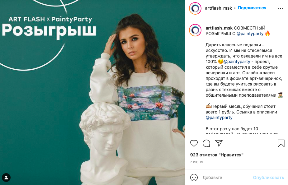
Task: View the 923 likes list
Action: click(x=217, y=155)
